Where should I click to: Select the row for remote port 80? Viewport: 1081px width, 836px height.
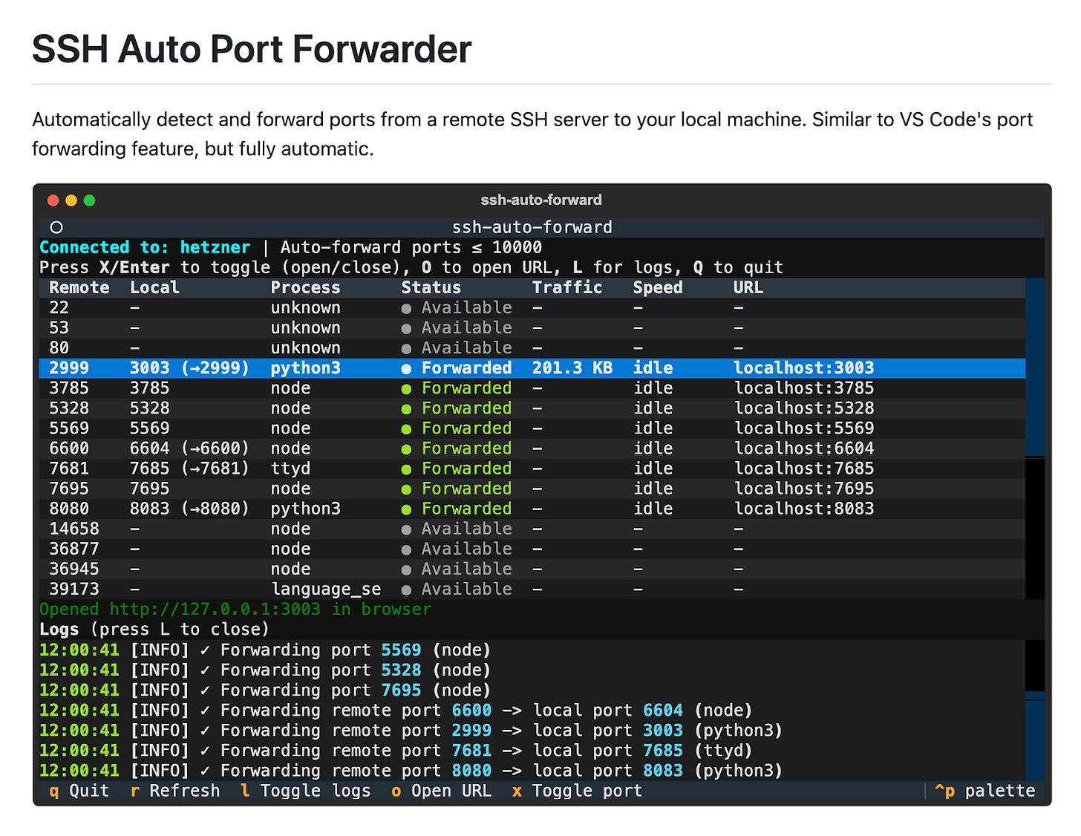pyautogui.click(x=532, y=348)
